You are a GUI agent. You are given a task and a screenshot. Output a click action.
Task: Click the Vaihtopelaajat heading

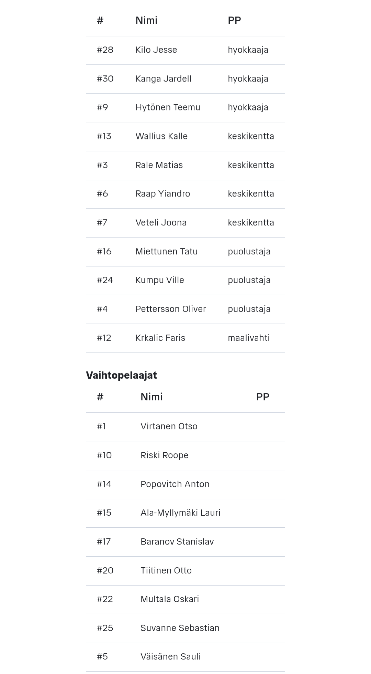point(121,375)
